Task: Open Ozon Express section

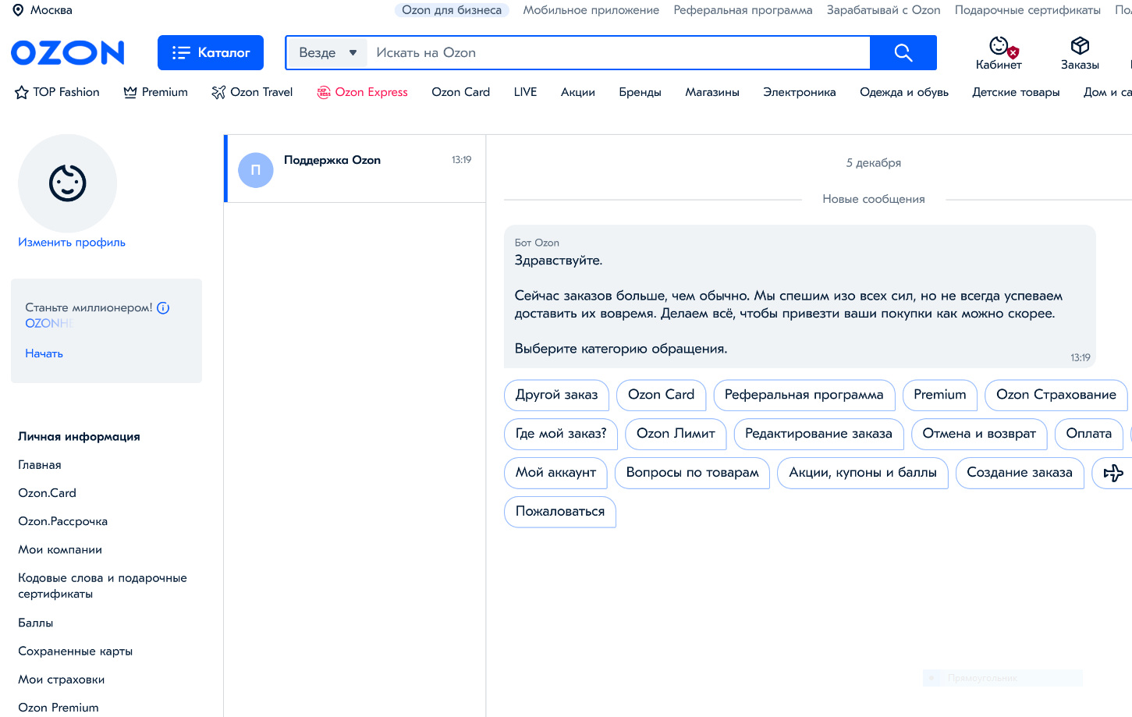Action: [x=362, y=92]
